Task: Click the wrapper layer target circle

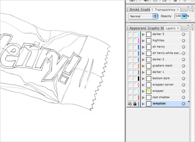Action: (184, 91)
